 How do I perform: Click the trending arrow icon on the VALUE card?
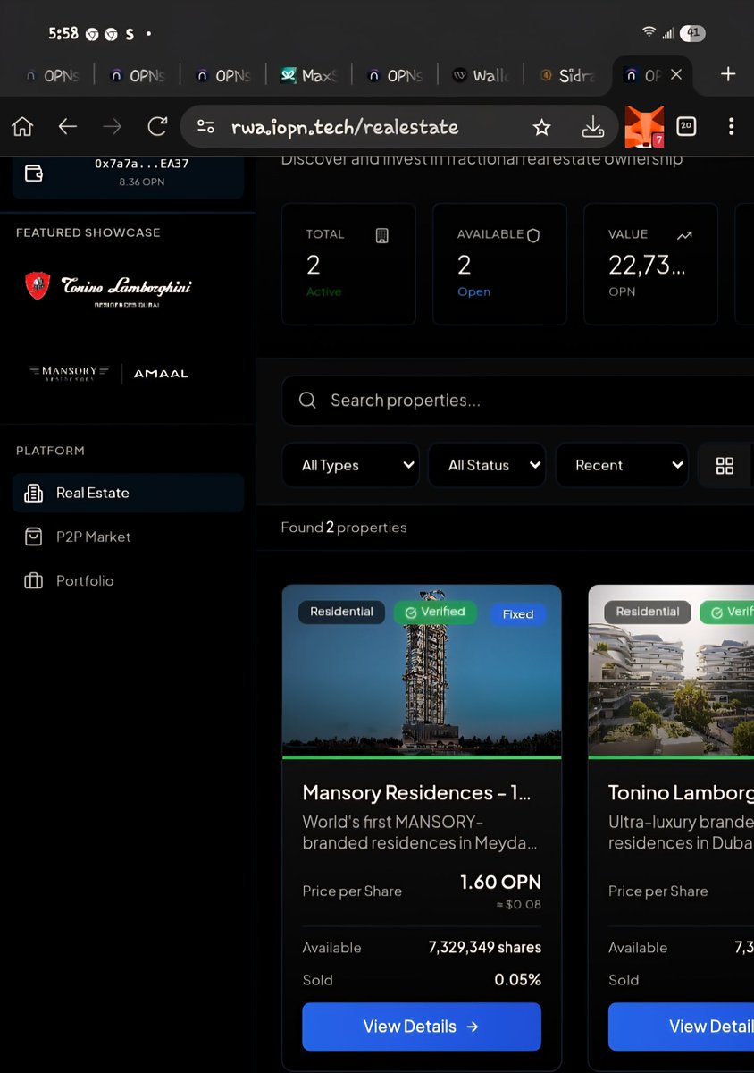[x=684, y=235]
